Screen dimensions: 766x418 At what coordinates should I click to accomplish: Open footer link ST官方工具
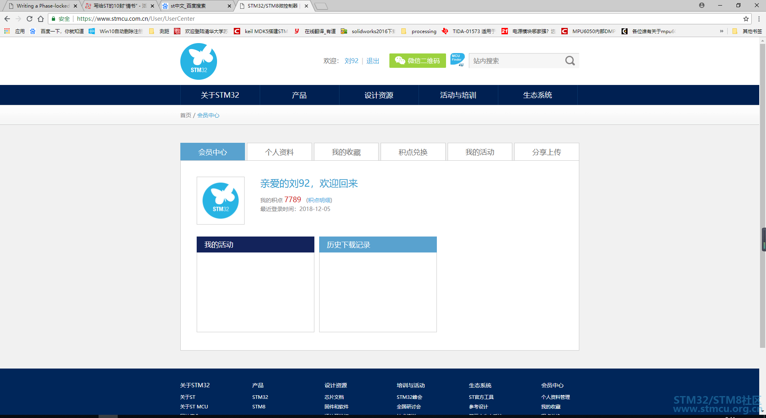481,397
